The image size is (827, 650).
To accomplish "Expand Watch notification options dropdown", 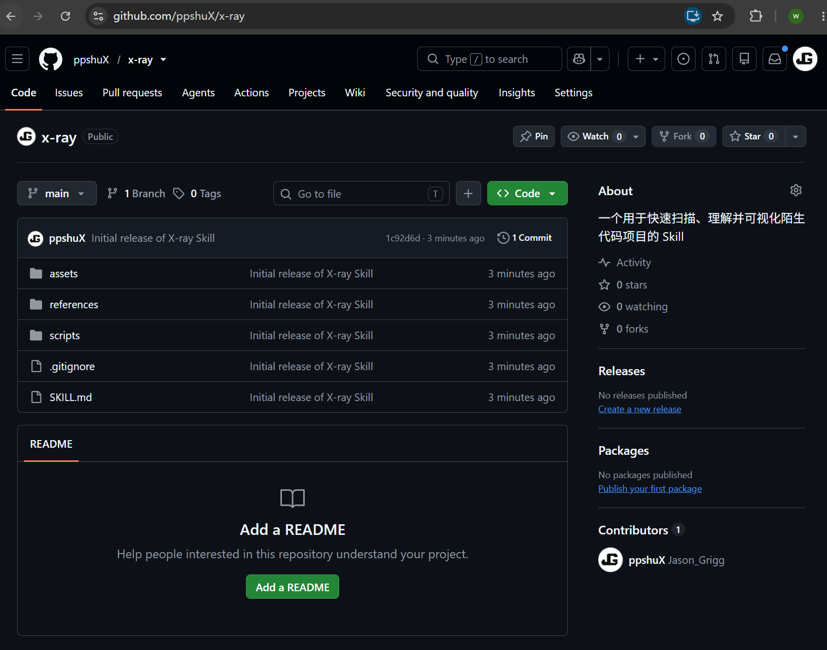I will (x=636, y=136).
